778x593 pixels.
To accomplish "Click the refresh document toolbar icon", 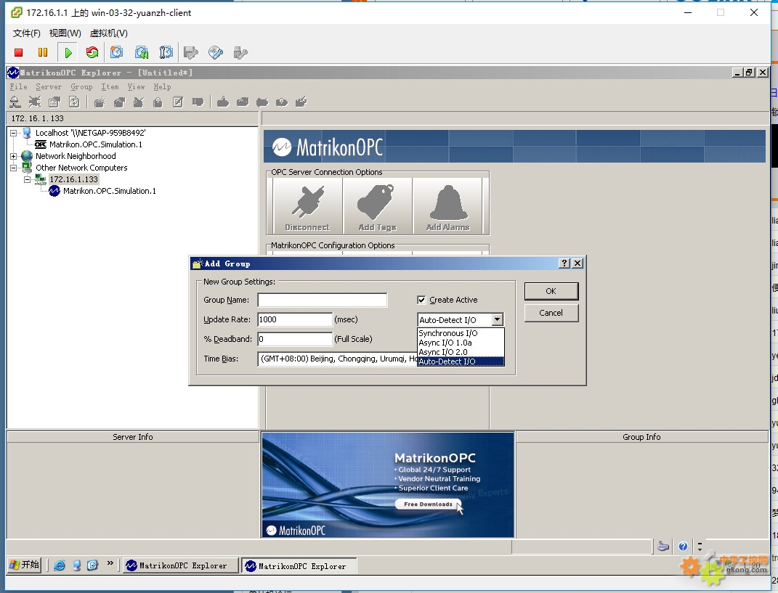I will point(74,102).
